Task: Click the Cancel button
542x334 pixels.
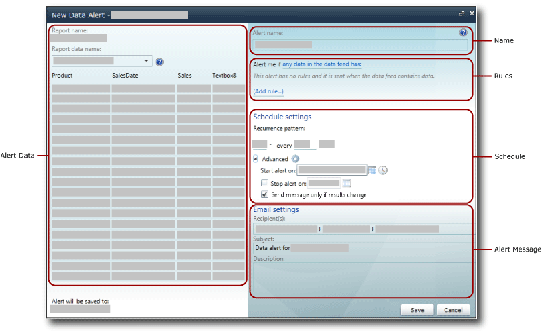Action: [453, 310]
